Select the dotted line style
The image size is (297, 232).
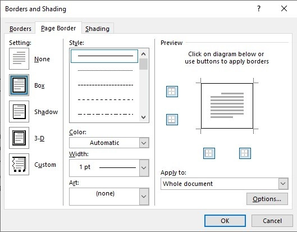click(106, 71)
